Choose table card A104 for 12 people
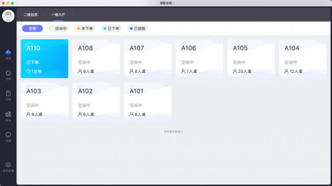The height and width of the screenshot is (186, 332). click(x=303, y=59)
